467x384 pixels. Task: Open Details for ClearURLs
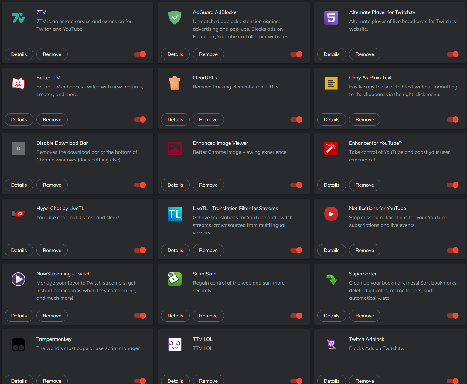coord(175,119)
